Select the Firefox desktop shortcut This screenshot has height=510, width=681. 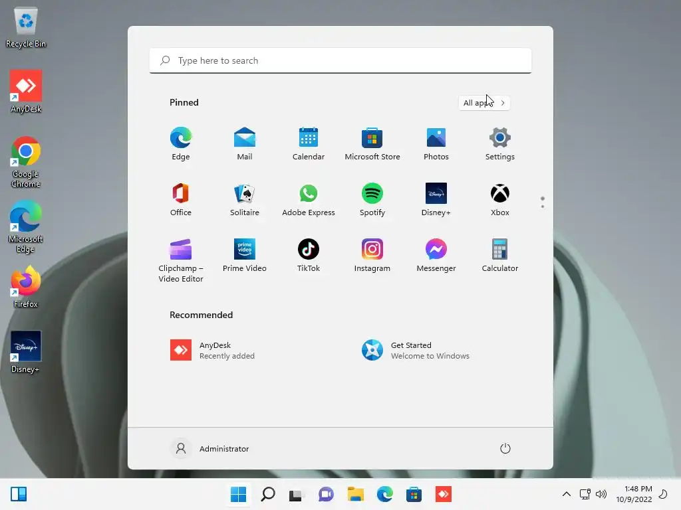click(x=26, y=287)
